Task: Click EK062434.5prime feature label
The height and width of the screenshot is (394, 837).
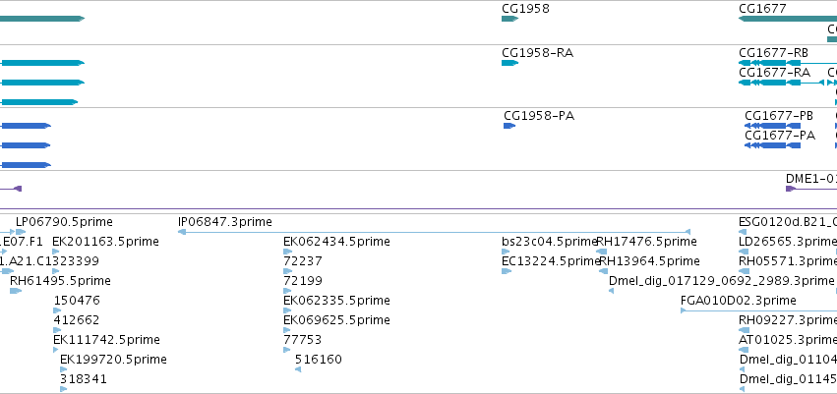Action: 336,242
